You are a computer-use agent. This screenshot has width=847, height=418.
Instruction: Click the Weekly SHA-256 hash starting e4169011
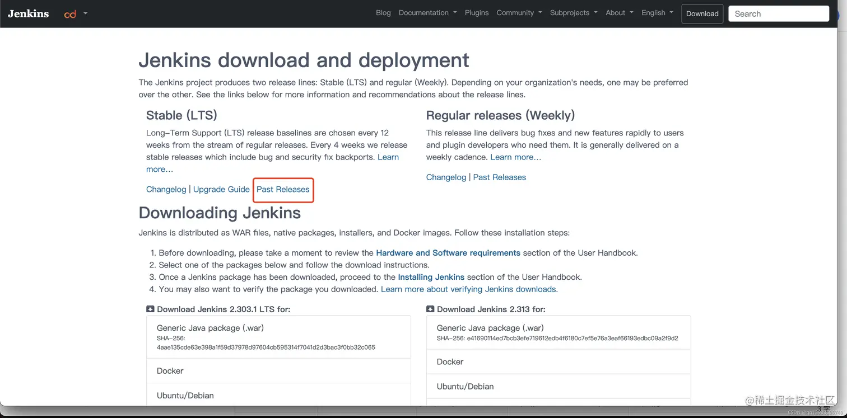(x=573, y=338)
